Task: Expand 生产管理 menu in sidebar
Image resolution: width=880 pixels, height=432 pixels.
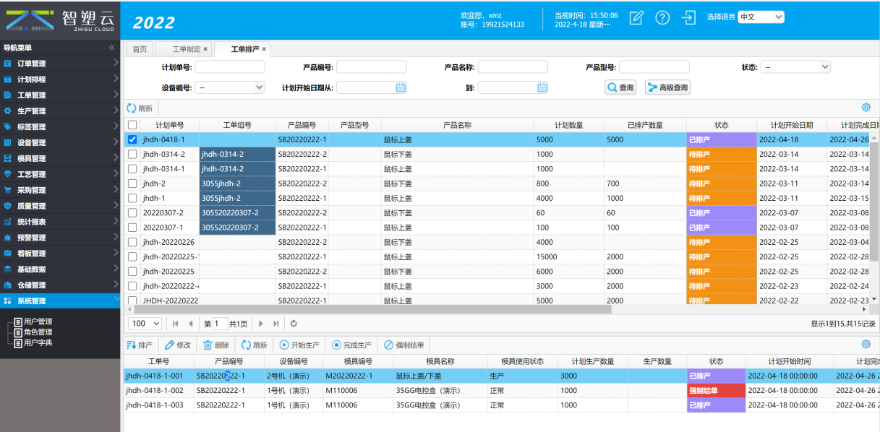Action: click(x=60, y=111)
